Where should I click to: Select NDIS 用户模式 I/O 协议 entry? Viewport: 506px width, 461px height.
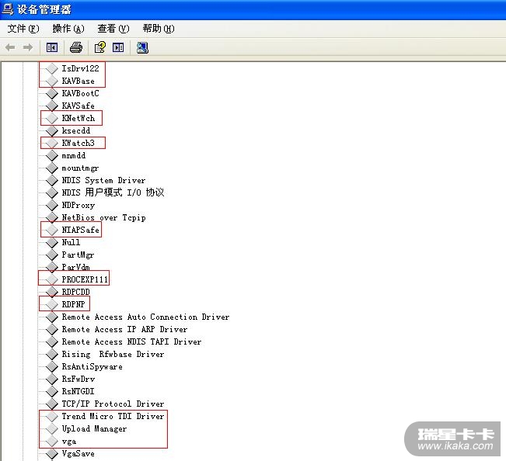[113, 192]
